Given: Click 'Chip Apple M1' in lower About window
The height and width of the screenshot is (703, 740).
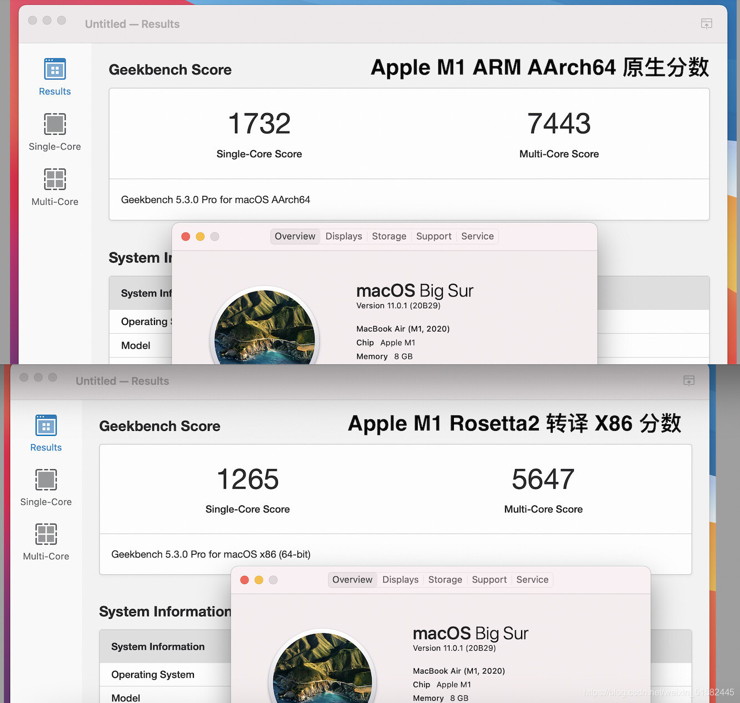Looking at the screenshot, I should coord(442,685).
